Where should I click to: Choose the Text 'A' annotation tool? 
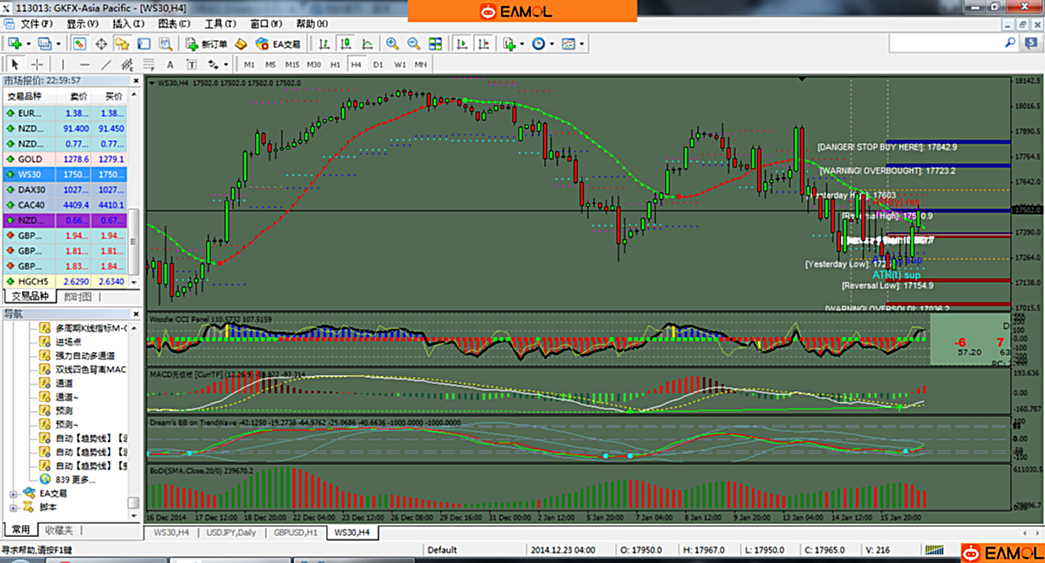tap(170, 65)
